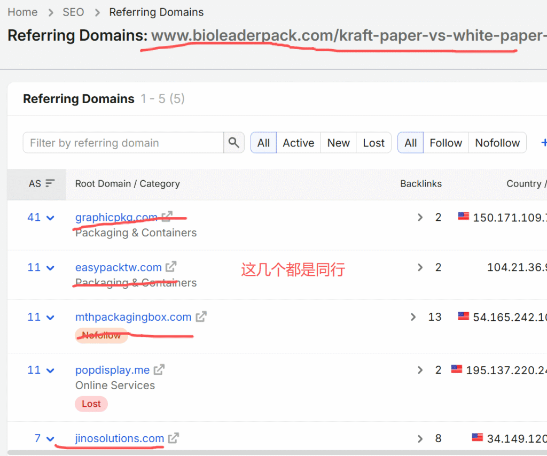Select the All status filter tab
The image size is (547, 456).
[x=263, y=142]
